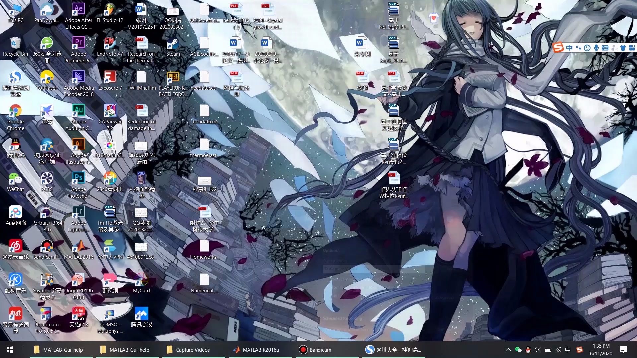This screenshot has height=358, width=637.
Task: Open the Recycle Bin icon
Action: (15, 47)
